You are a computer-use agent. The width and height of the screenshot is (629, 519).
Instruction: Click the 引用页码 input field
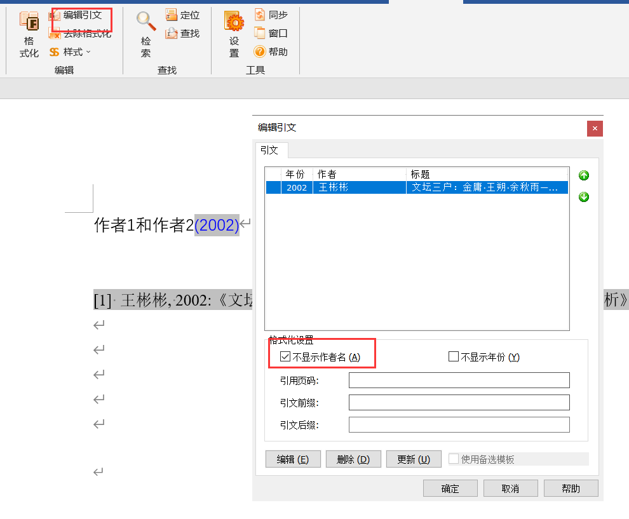point(459,381)
